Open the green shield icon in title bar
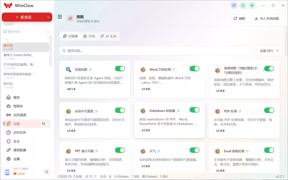The height and width of the screenshot is (180, 288). pos(243,6)
